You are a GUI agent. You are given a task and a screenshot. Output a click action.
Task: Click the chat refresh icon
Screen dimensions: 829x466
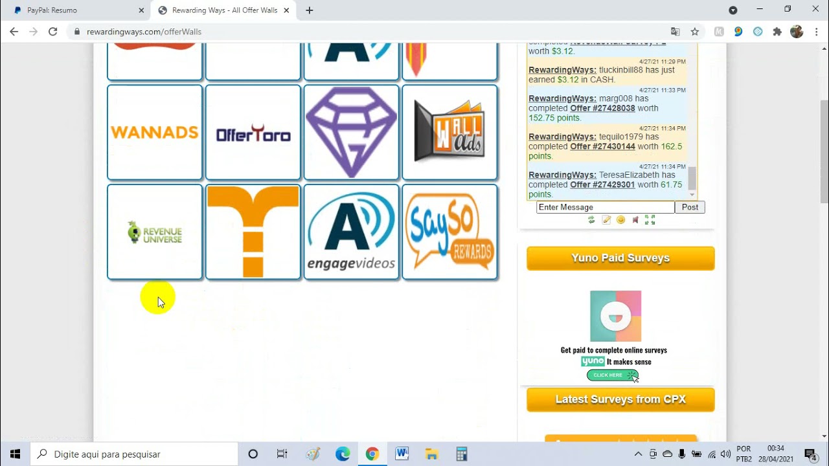pyautogui.click(x=591, y=220)
